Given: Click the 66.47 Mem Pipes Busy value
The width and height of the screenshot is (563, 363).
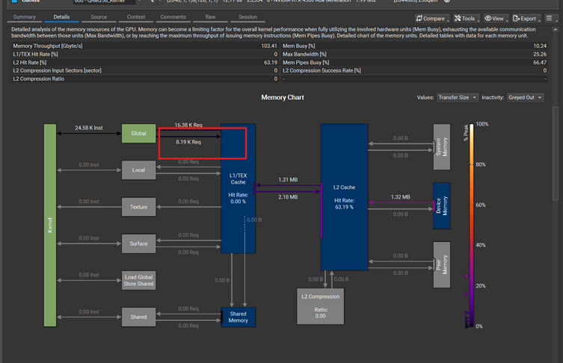Looking at the screenshot, I should coord(540,63).
